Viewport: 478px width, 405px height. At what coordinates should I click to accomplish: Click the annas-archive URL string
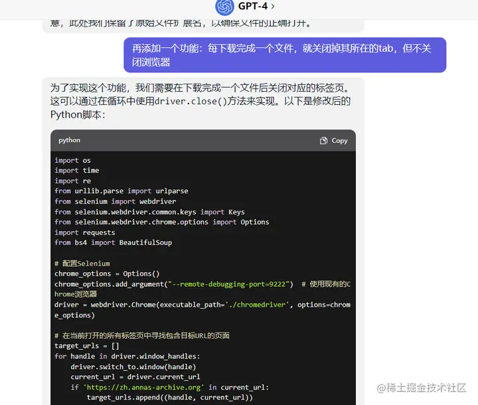143,387
